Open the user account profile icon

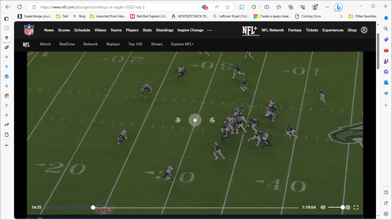pos(364,30)
